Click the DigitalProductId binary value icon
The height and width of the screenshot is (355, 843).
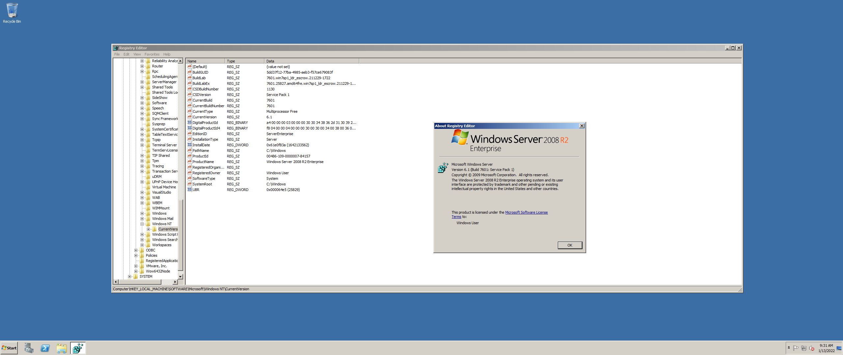189,122
